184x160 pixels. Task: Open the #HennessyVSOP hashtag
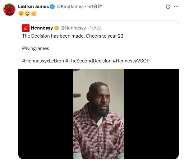[x=131, y=61]
